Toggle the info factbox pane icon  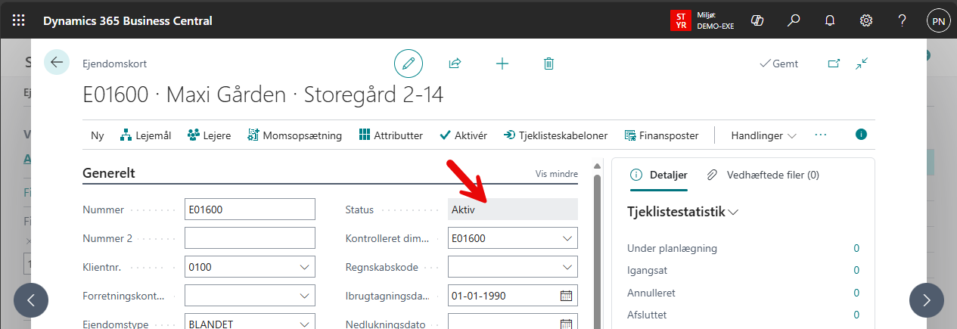coord(861,135)
